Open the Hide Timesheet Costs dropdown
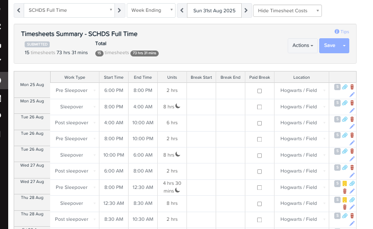The image size is (373, 229). click(x=287, y=10)
